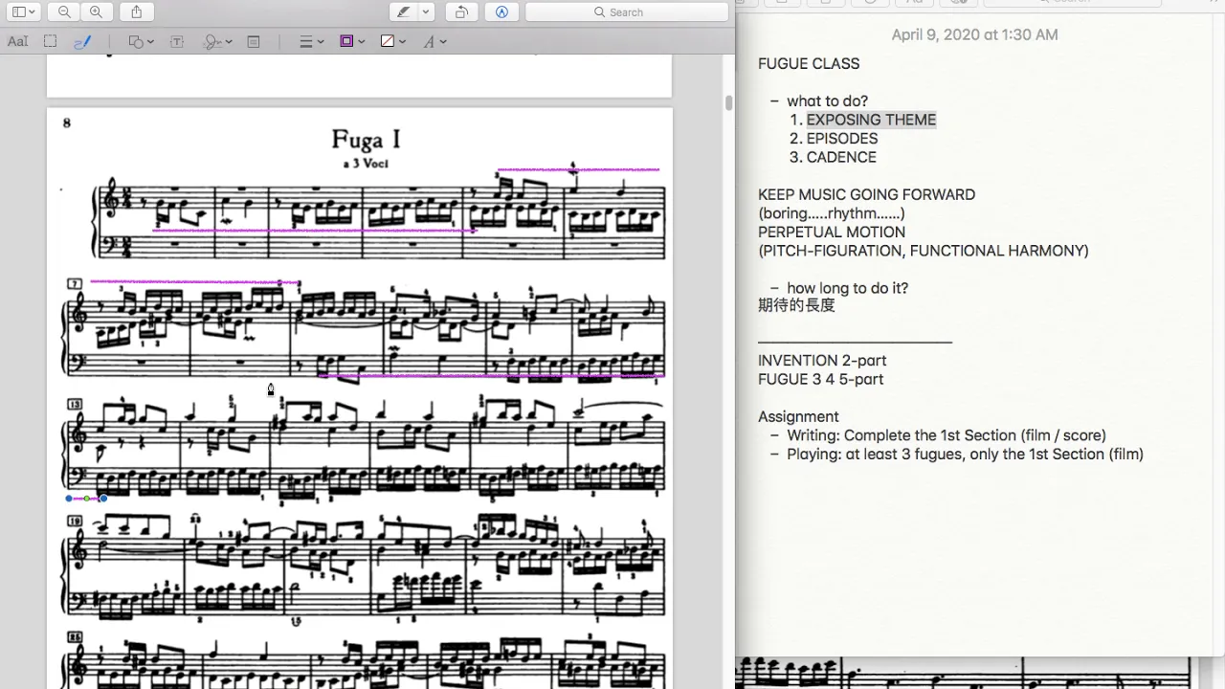
Task: Open the Fill Color picker
Action: click(393, 41)
